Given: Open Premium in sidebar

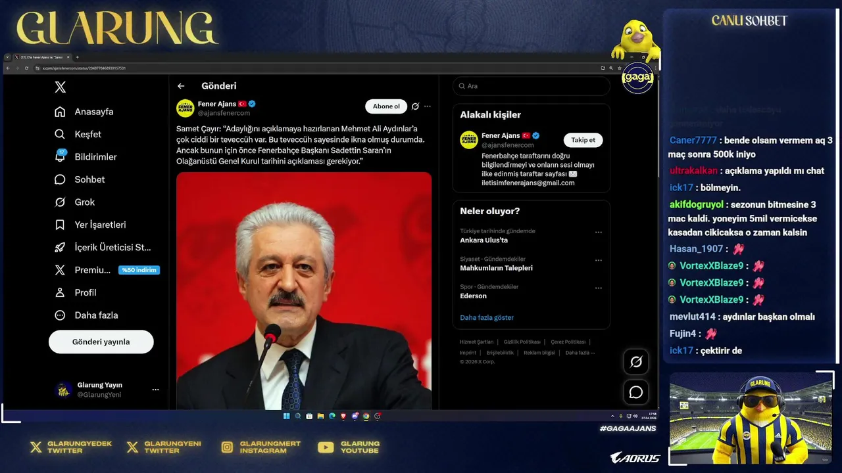Looking at the screenshot, I should pos(82,270).
